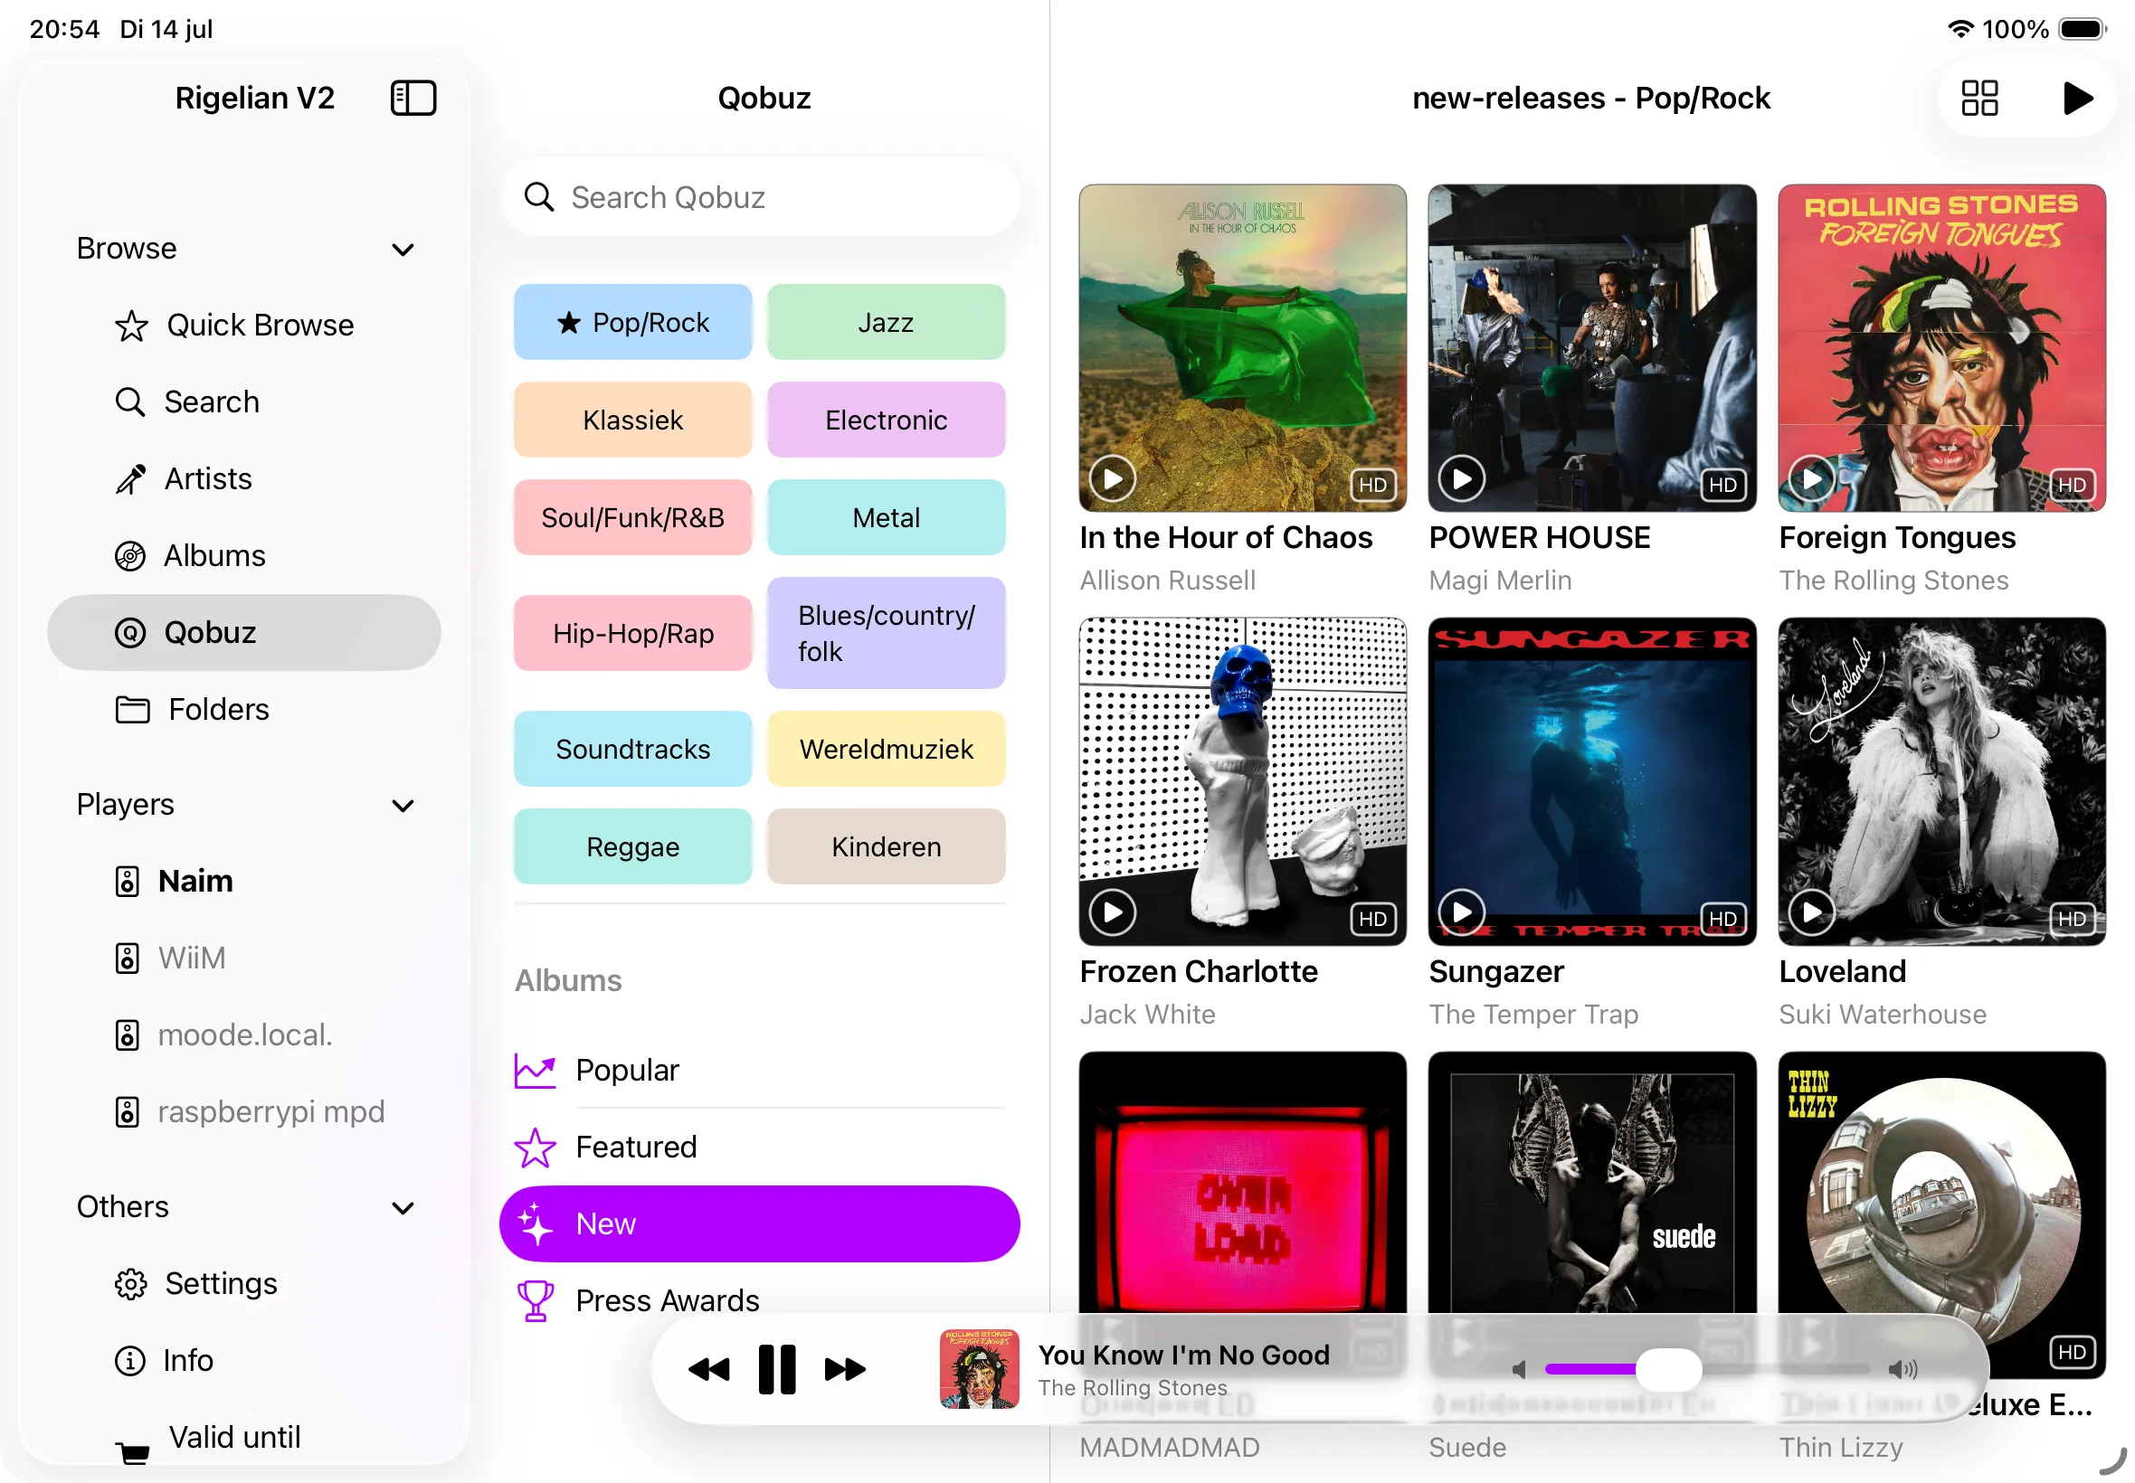
Task: Choose the Pop/Rock genre filter
Action: 633,323
